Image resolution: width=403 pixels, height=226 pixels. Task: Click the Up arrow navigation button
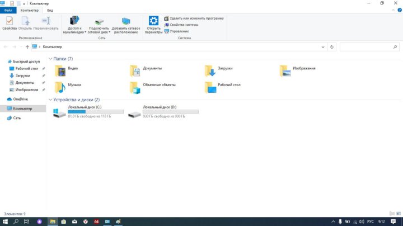(27, 47)
